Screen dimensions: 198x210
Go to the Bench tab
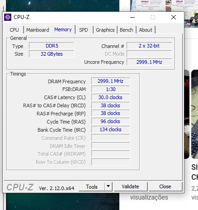127,30
